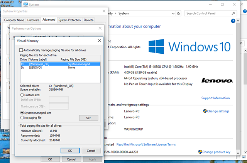Select the Custom size radio button
This screenshot has width=247, height=163.
(x=22, y=95)
